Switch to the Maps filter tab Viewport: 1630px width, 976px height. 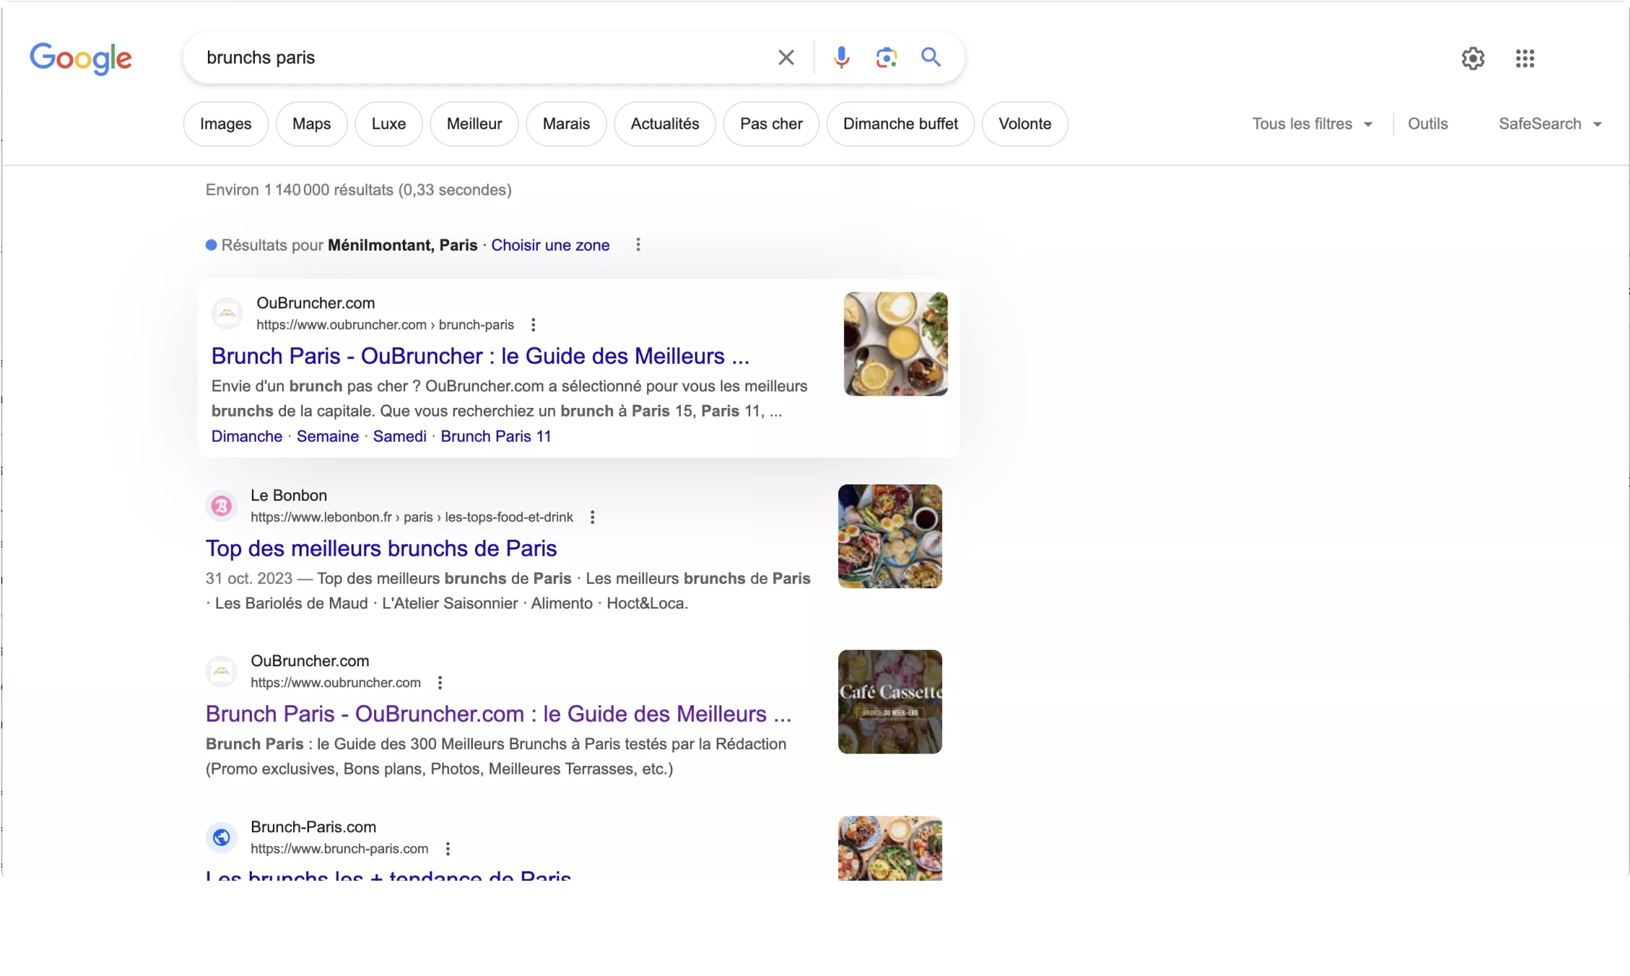(311, 124)
